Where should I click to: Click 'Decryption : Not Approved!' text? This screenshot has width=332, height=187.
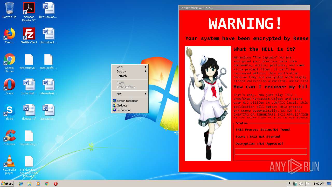pos(260,144)
